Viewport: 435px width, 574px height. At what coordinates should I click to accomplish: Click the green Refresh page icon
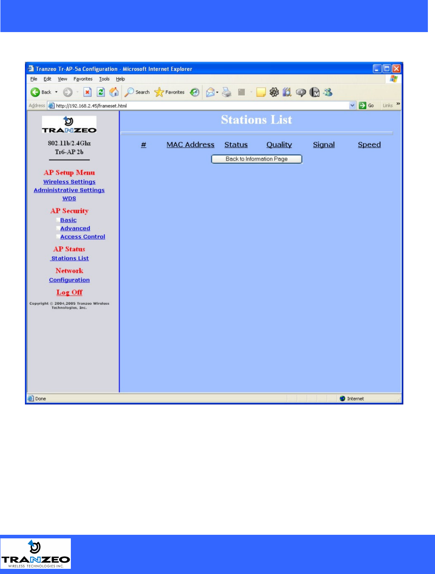pos(101,92)
